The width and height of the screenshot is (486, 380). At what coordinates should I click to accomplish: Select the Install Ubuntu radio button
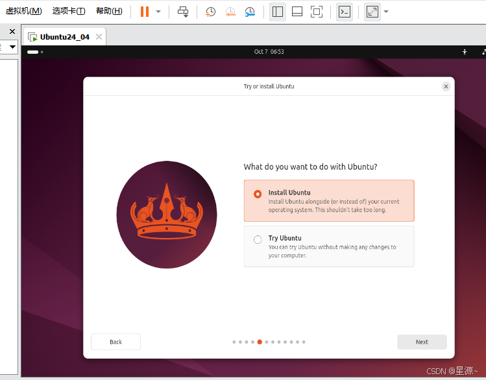258,194
